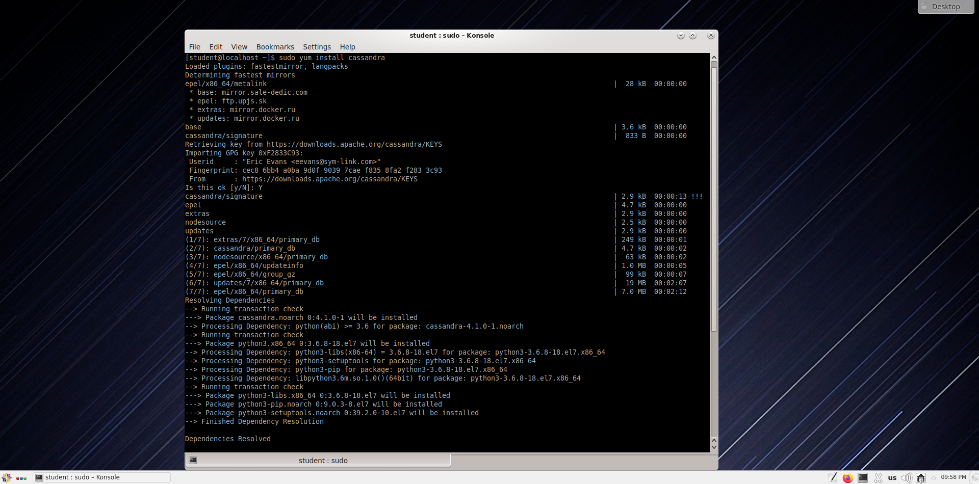Click the 'Is this ok [y/N]: Y' line
979x484 pixels.
(x=224, y=187)
